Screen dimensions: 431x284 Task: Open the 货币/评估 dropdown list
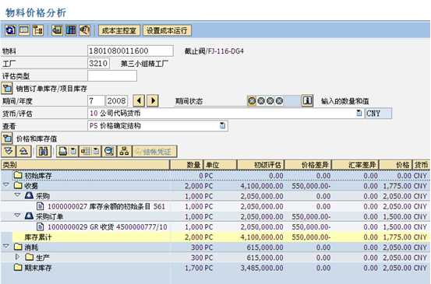[359, 113]
